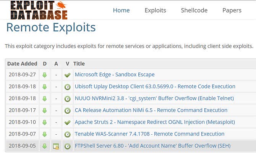Download the CA Release Automation exploit
256x153 pixels.
[x=45, y=111]
